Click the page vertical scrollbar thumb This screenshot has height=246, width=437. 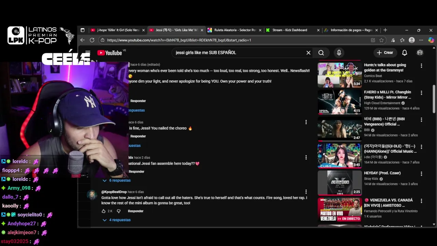434,98
